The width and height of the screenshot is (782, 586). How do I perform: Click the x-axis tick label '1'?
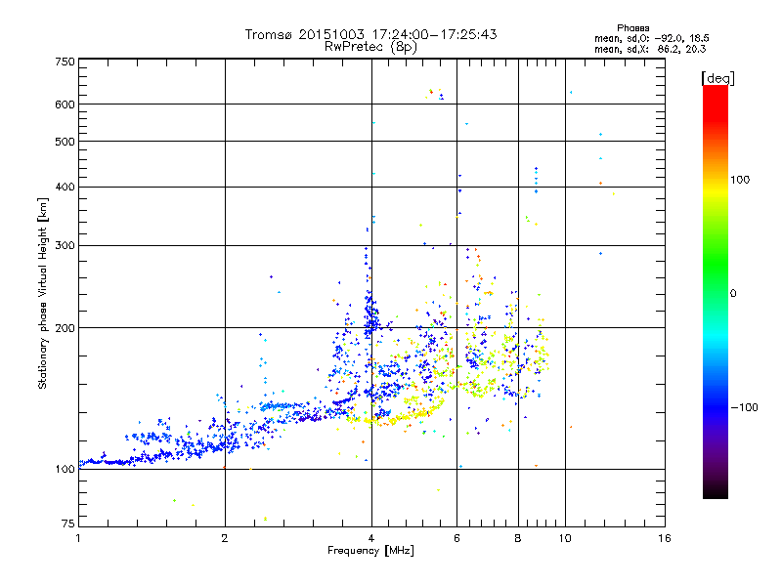[x=78, y=538]
